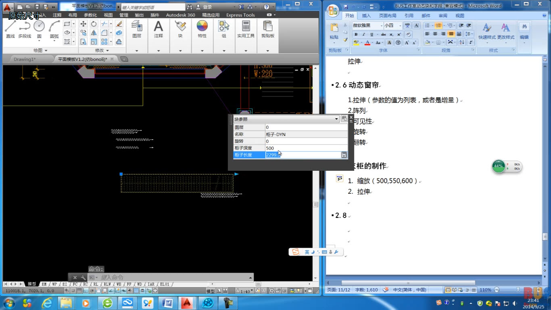Open the Properties (特性) color wheel button

[x=202, y=29]
